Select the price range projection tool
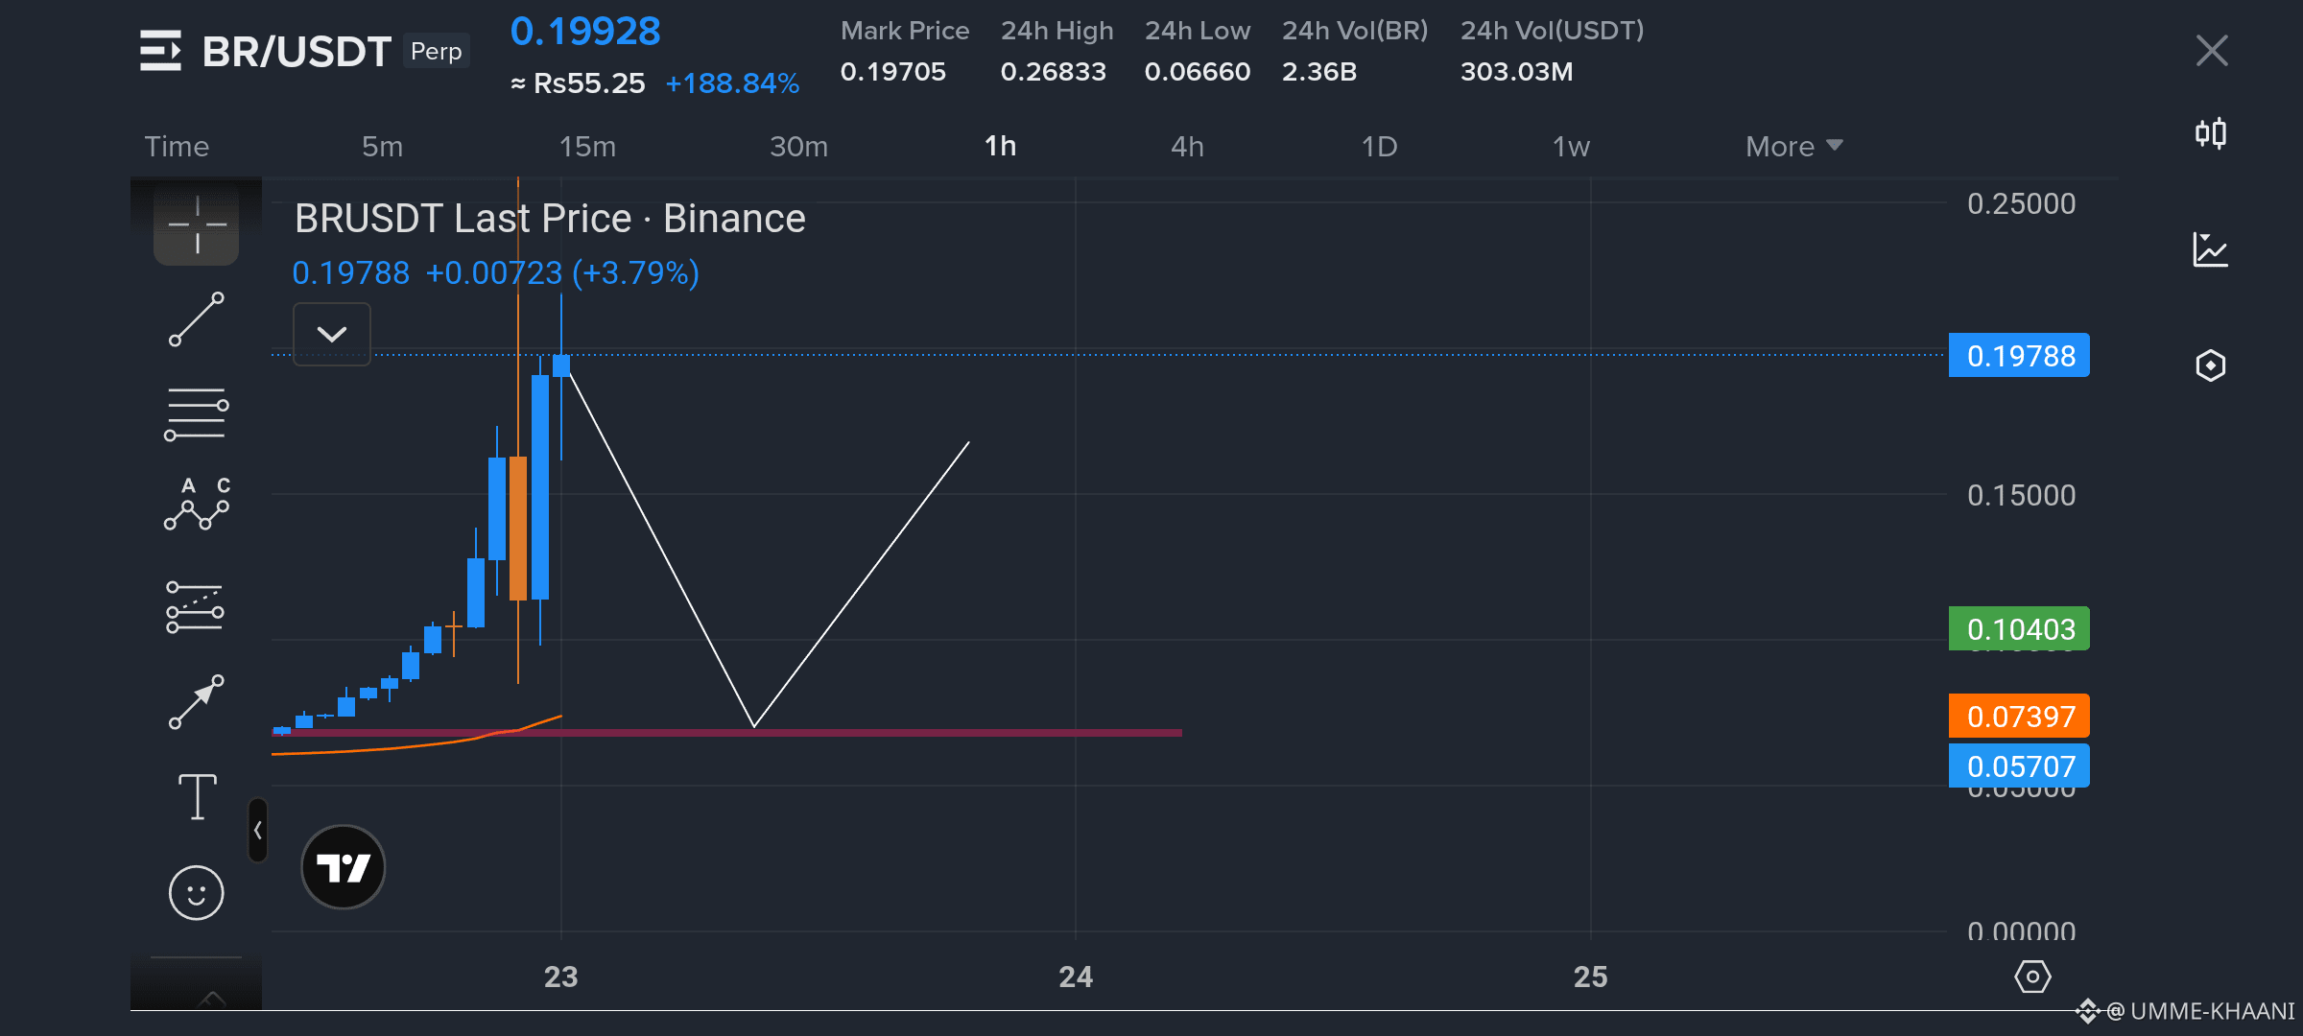This screenshot has width=2303, height=1036. (x=195, y=607)
